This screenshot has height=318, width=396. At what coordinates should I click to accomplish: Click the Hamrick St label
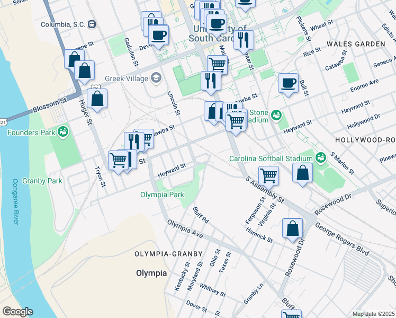259,235
